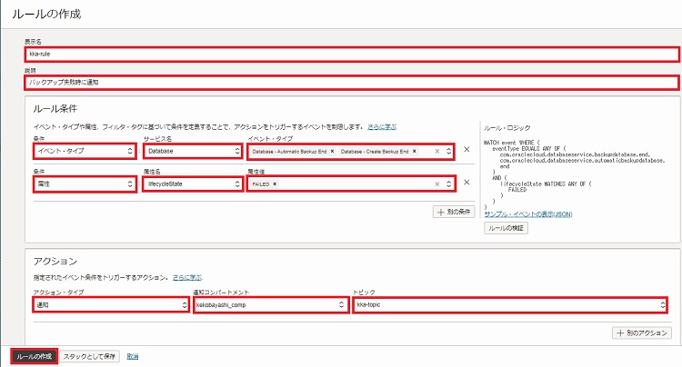Click the 取消 cancel link
Viewport: 682px width, 367px height.
pos(133,355)
